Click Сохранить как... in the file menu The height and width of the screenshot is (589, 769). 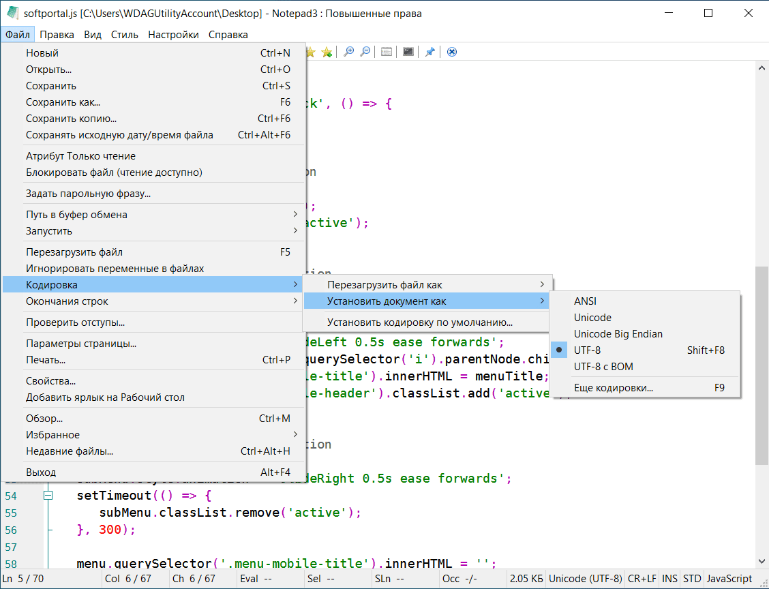[x=63, y=102]
